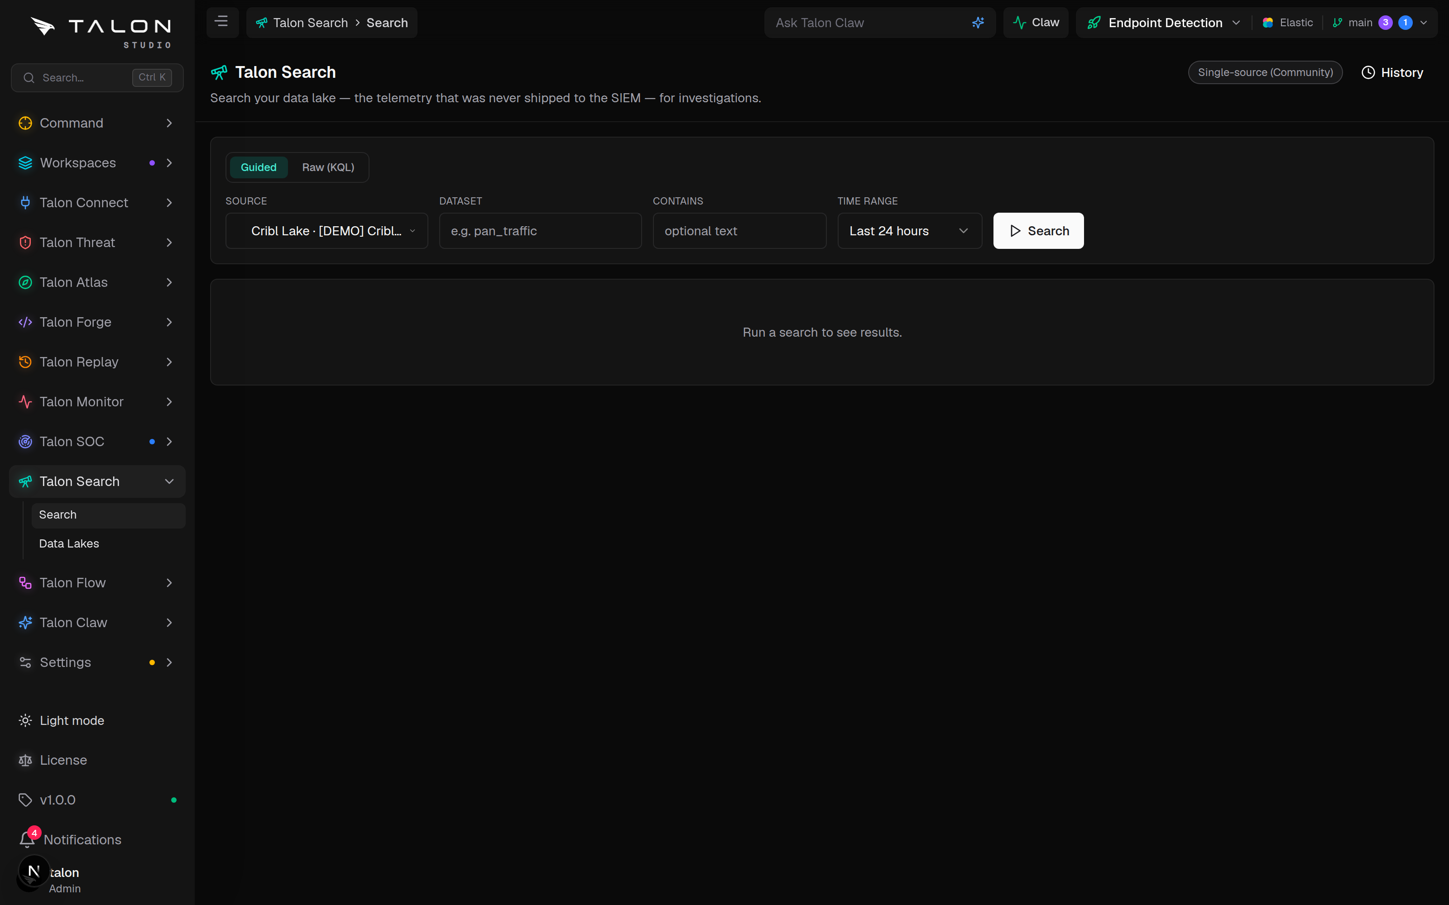Click the Settings sliders icon

point(25,662)
